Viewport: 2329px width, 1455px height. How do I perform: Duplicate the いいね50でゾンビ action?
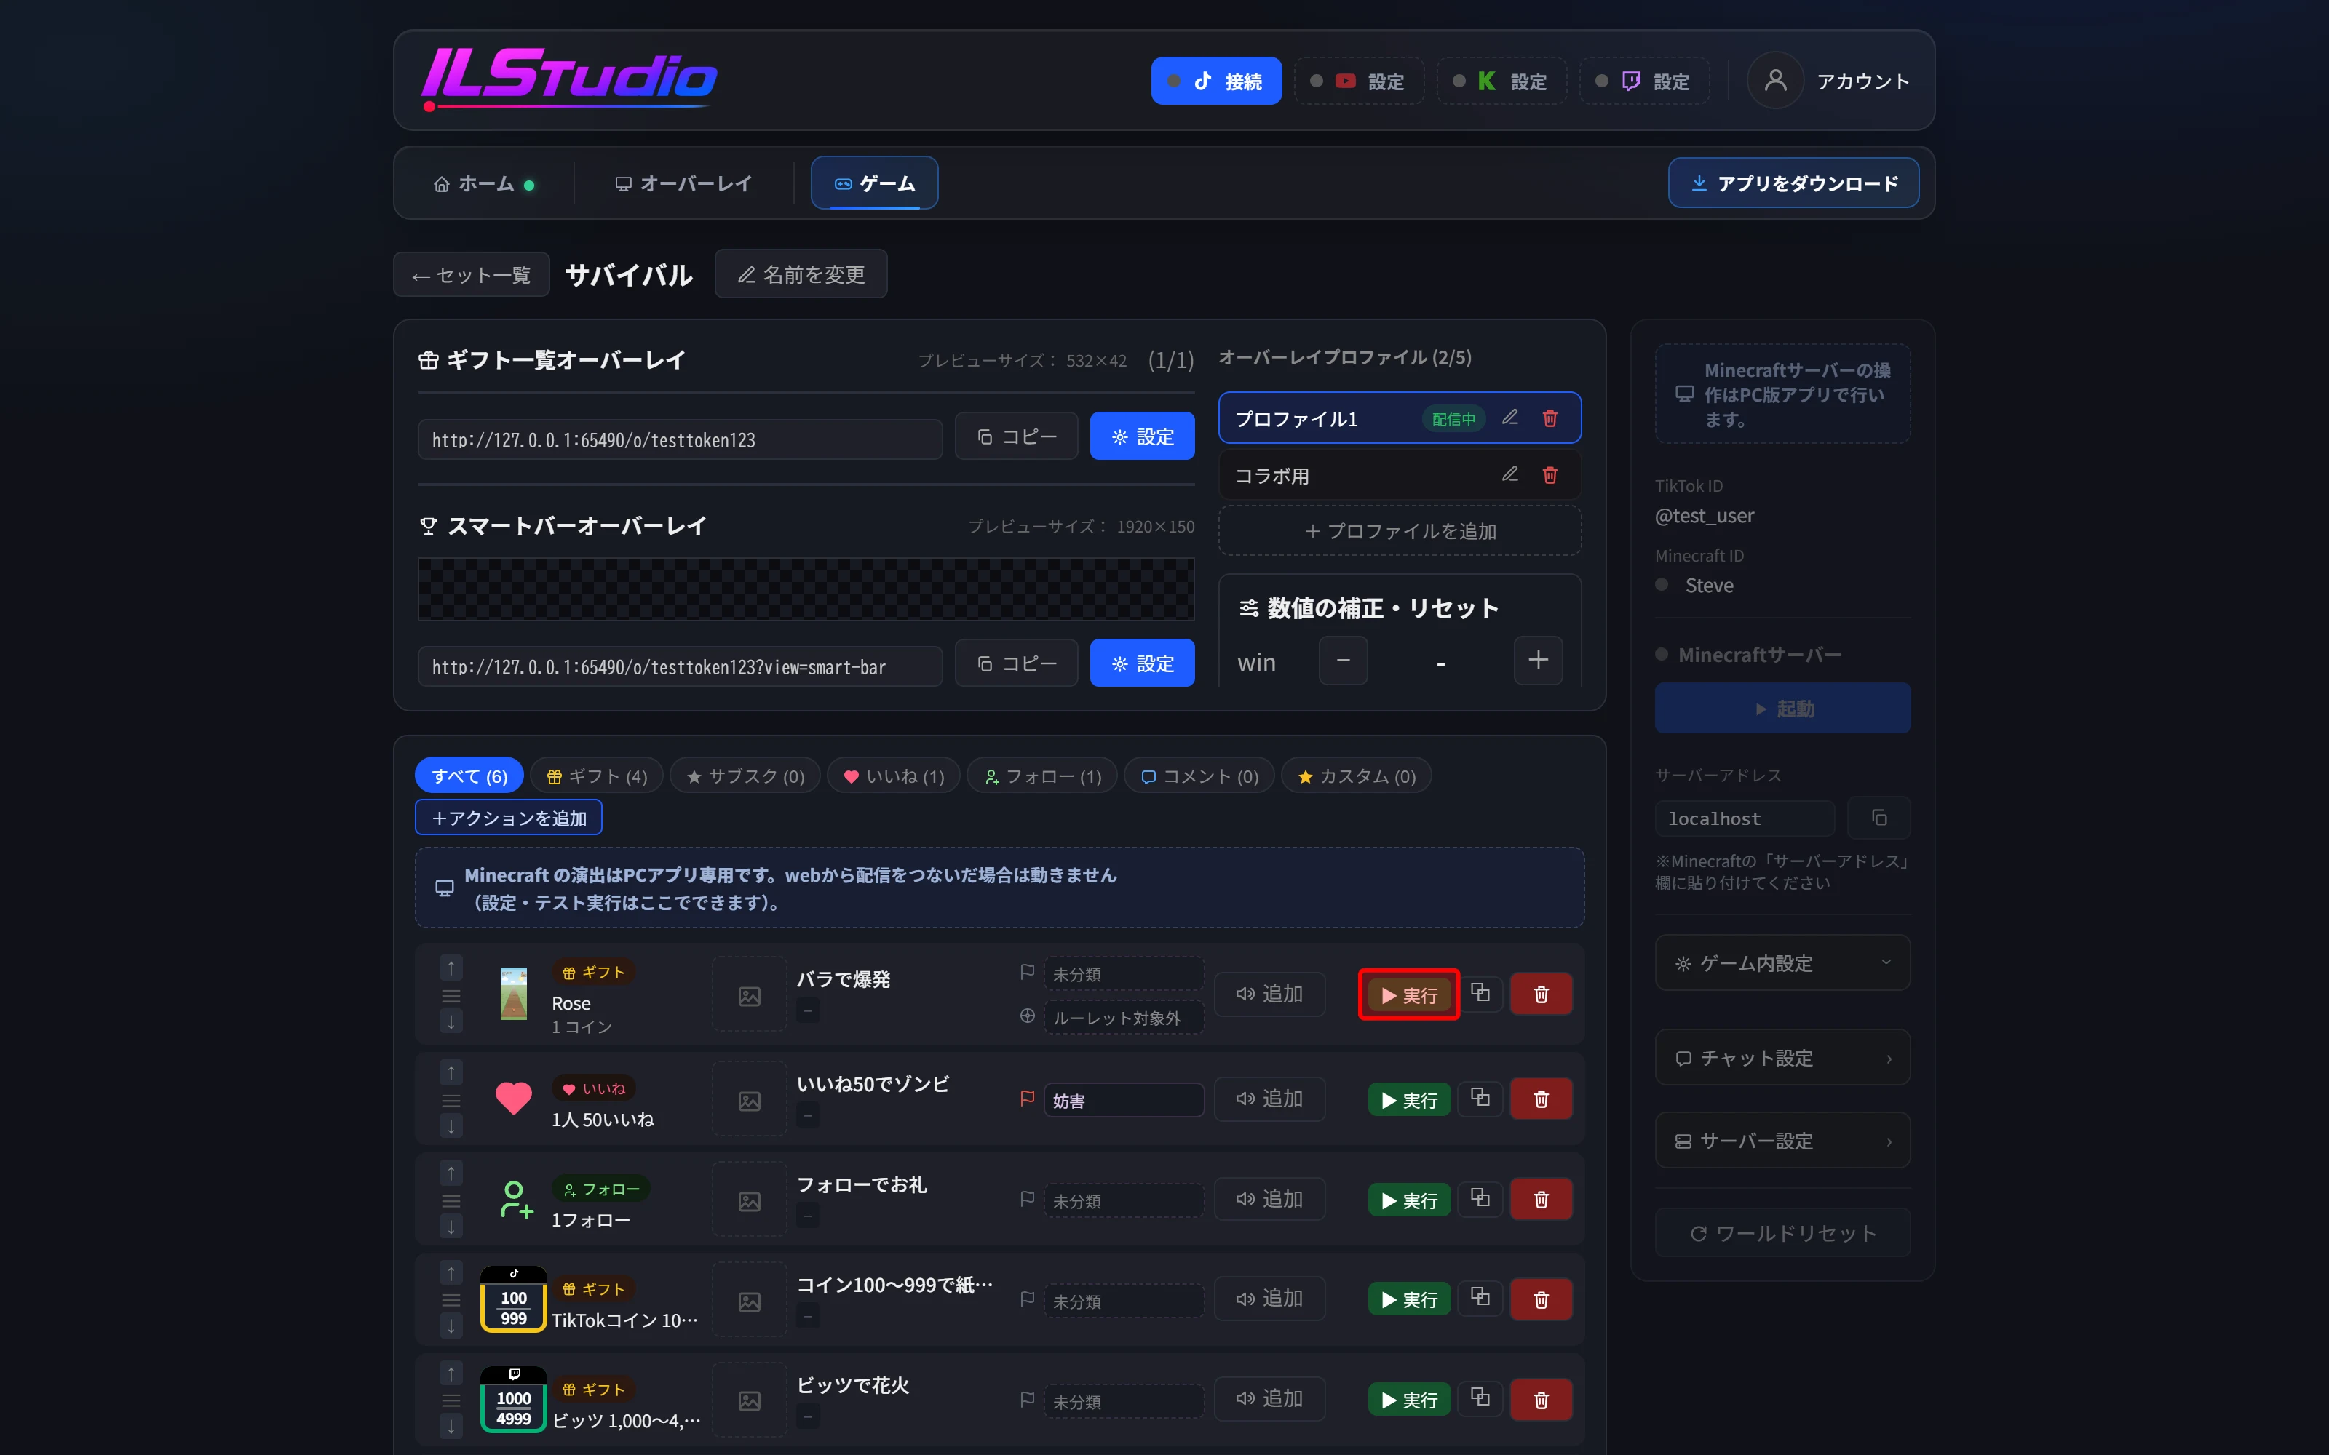coord(1480,1098)
